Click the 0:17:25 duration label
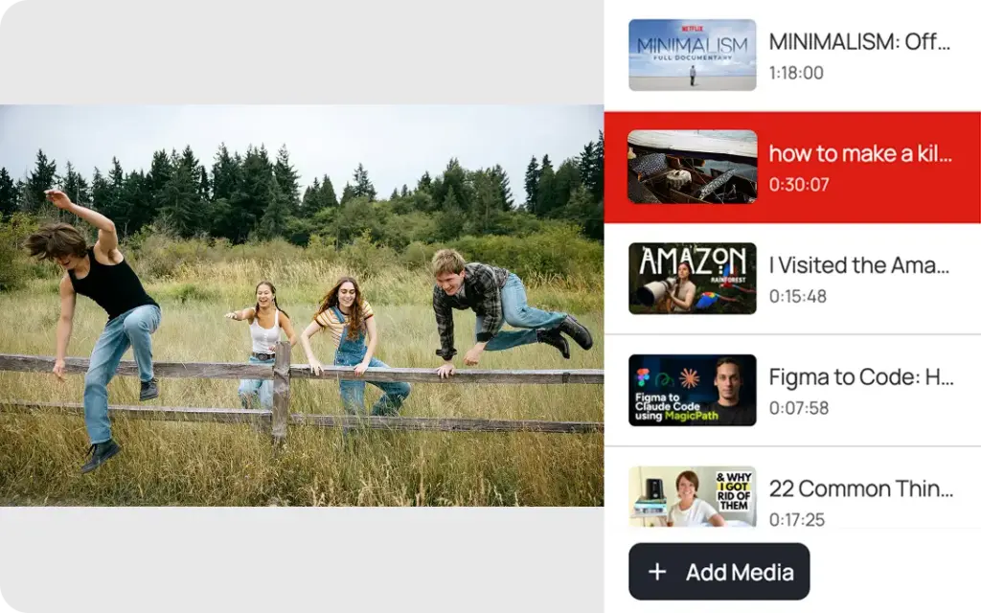981x613 pixels. (797, 519)
